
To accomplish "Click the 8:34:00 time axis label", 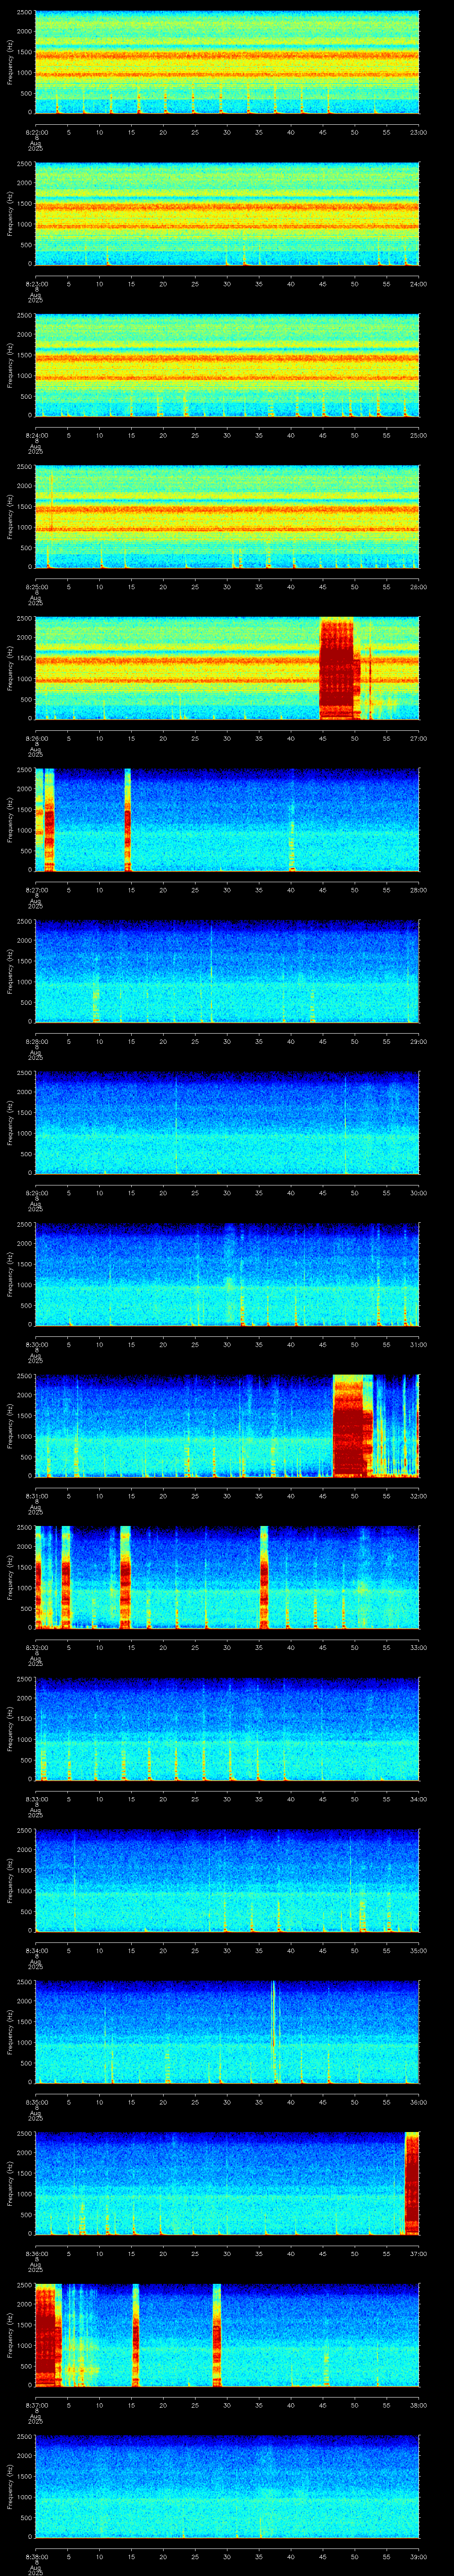I will 35,1951.
